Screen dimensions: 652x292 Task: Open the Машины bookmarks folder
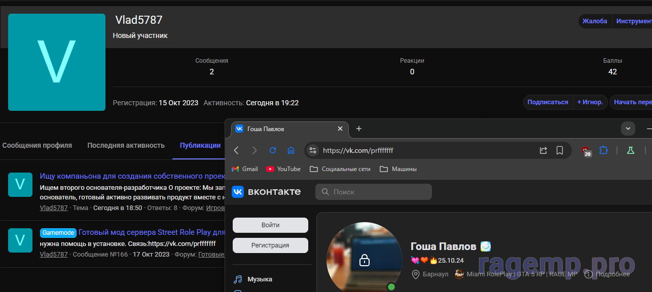[x=399, y=169]
